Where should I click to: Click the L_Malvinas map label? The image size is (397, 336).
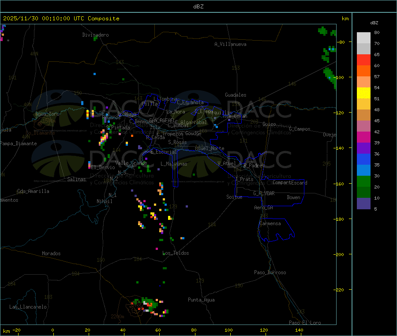[174, 164]
